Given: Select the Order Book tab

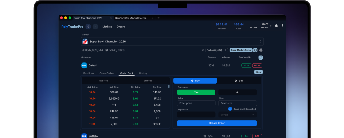Looking at the screenshot, I should (127, 73).
